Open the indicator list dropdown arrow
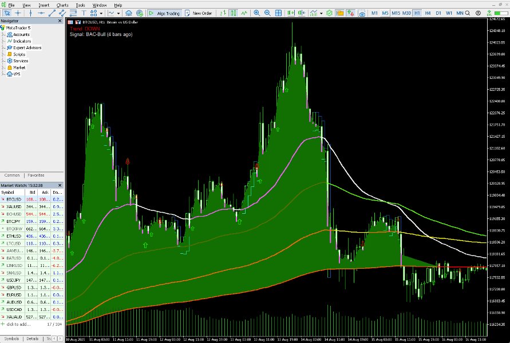The image size is (510, 343). (x=118, y=13)
